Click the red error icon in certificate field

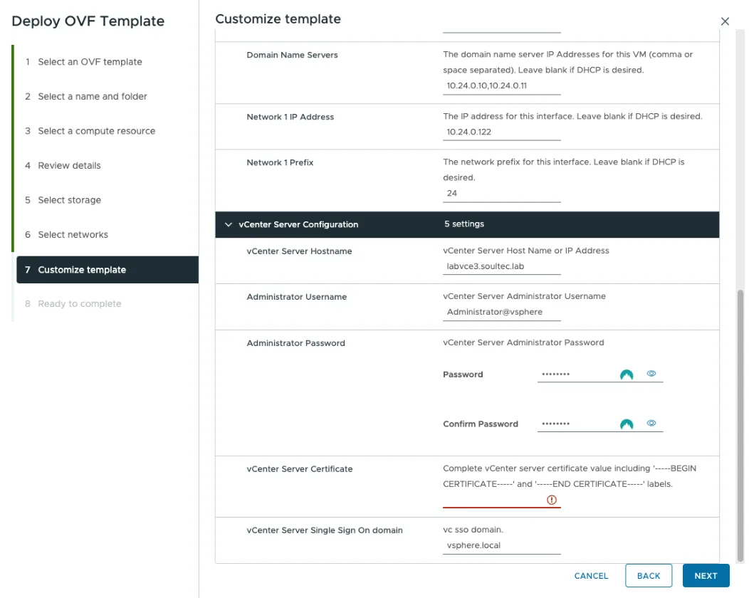click(552, 500)
